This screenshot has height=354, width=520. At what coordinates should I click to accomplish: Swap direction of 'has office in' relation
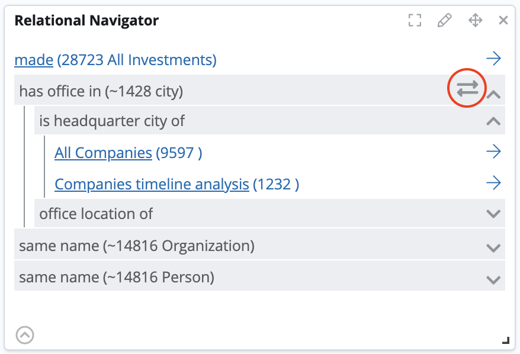[467, 88]
